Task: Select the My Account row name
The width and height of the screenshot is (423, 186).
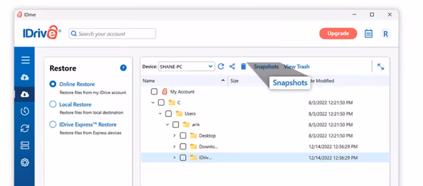Action: pos(182,92)
